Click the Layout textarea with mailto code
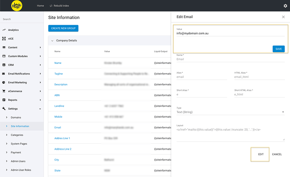Screen dimensions: 290x177 click(x=230, y=134)
